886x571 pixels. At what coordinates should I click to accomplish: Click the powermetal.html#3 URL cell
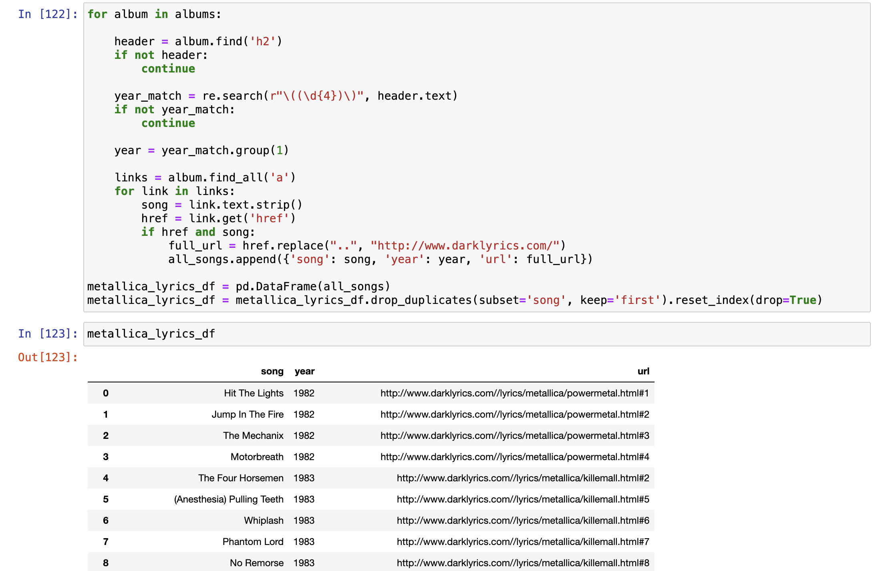pos(515,436)
